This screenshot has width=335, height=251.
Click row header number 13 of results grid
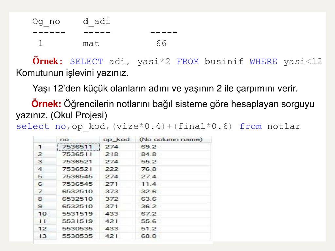[42, 236]
